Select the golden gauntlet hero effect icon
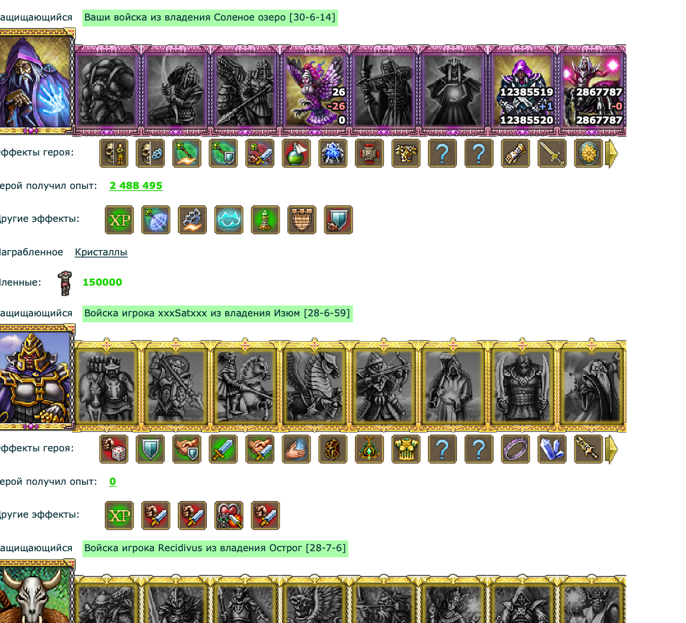 (515, 153)
